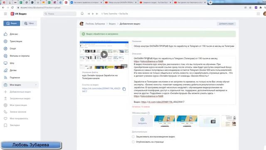
Task: Open the VK services grid icon
Action: (x=258, y=14)
